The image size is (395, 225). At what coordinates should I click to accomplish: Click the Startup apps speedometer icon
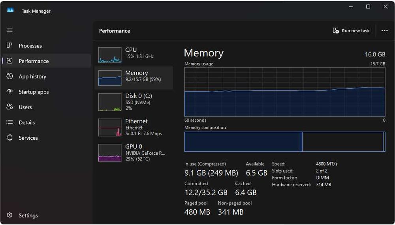pos(10,92)
